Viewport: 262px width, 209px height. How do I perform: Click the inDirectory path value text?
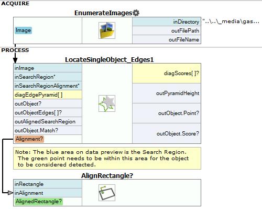pos(231,22)
